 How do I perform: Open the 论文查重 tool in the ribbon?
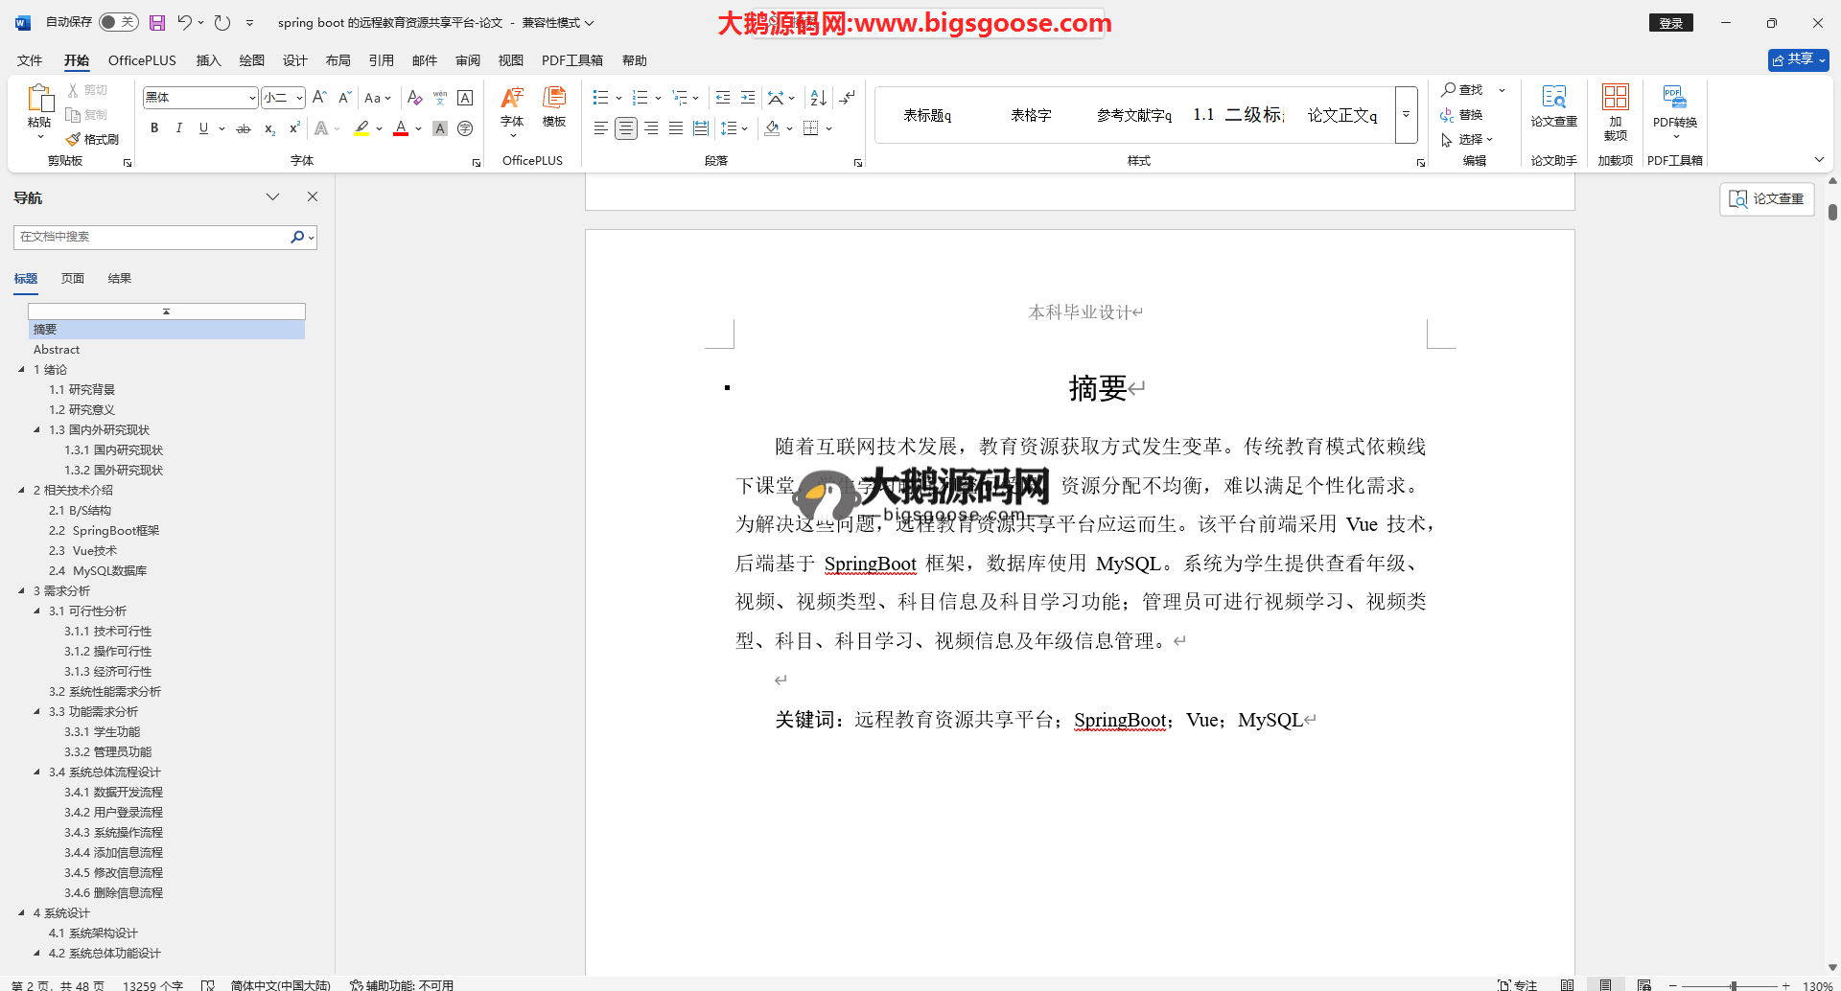tap(1553, 105)
